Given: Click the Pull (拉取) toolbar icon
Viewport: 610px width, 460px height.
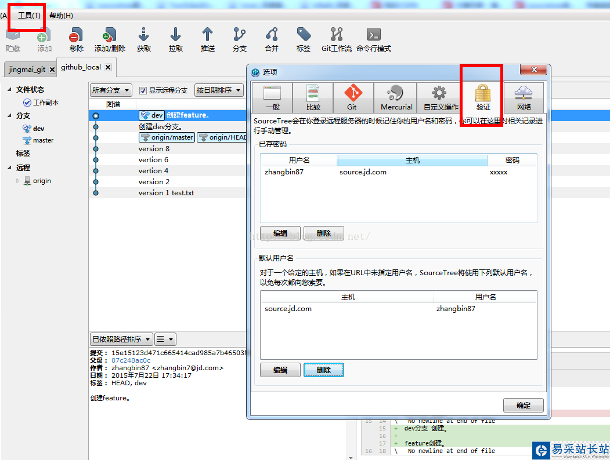Looking at the screenshot, I should 175,39.
